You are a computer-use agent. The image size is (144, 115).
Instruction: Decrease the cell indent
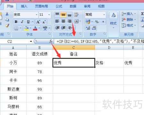click(57, 28)
